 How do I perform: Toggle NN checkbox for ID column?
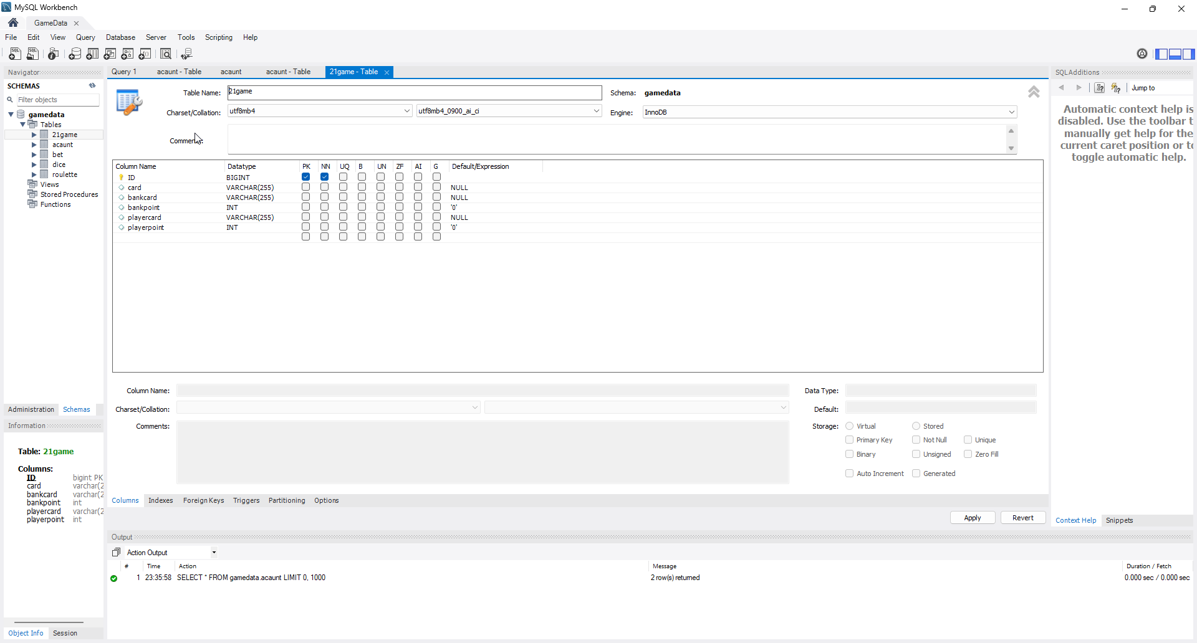coord(324,177)
